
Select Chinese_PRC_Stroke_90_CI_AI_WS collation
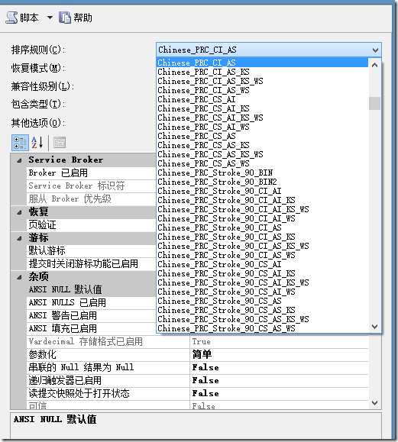click(x=262, y=218)
